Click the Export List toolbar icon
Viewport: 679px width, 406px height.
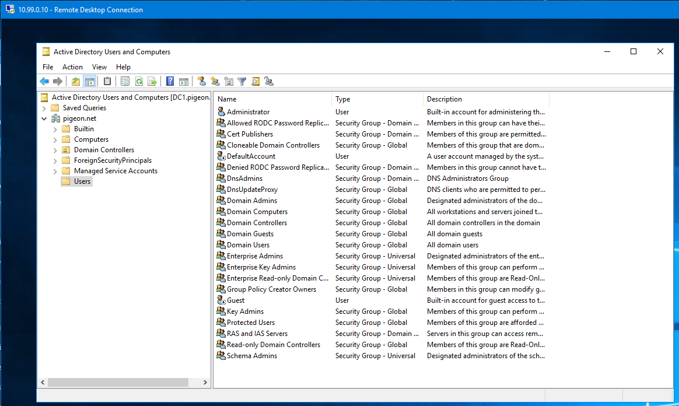(152, 81)
